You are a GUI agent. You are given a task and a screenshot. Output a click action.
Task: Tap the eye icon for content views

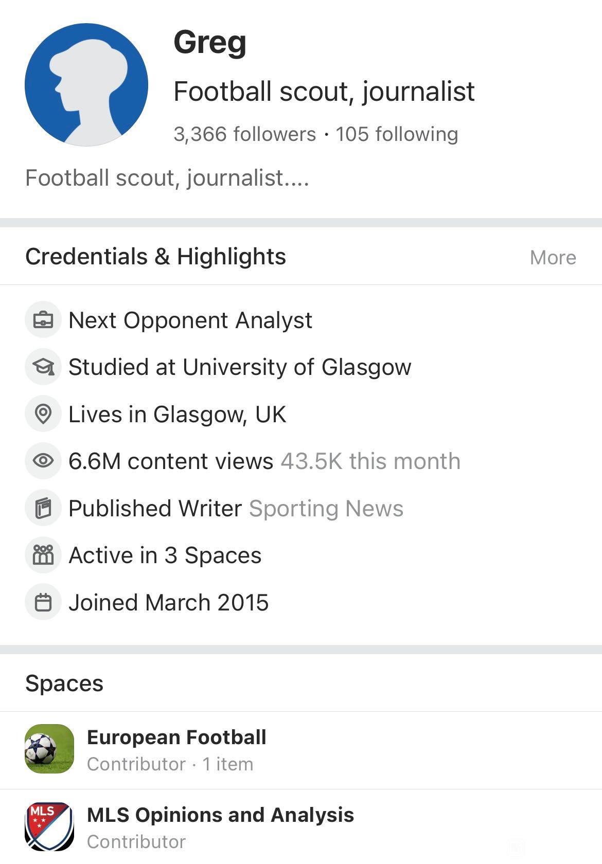point(43,461)
